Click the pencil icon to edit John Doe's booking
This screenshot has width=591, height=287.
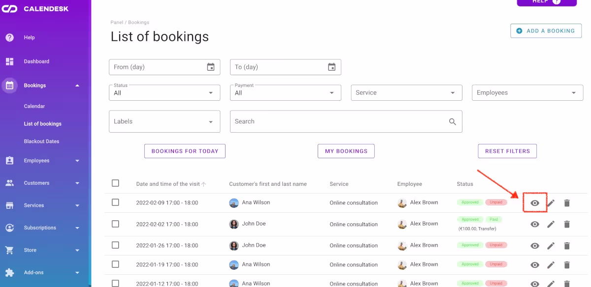click(x=551, y=224)
